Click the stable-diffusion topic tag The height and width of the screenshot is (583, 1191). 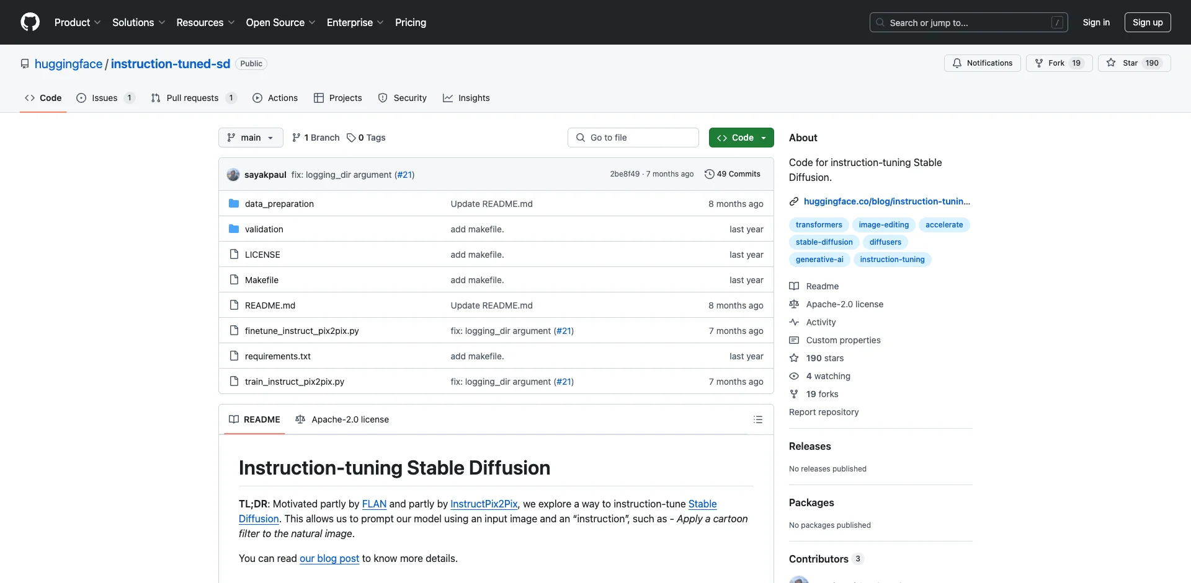coord(824,242)
